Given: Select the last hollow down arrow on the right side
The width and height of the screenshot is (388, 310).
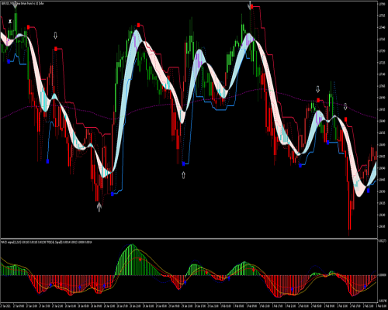Looking at the screenshot, I should point(345,106).
